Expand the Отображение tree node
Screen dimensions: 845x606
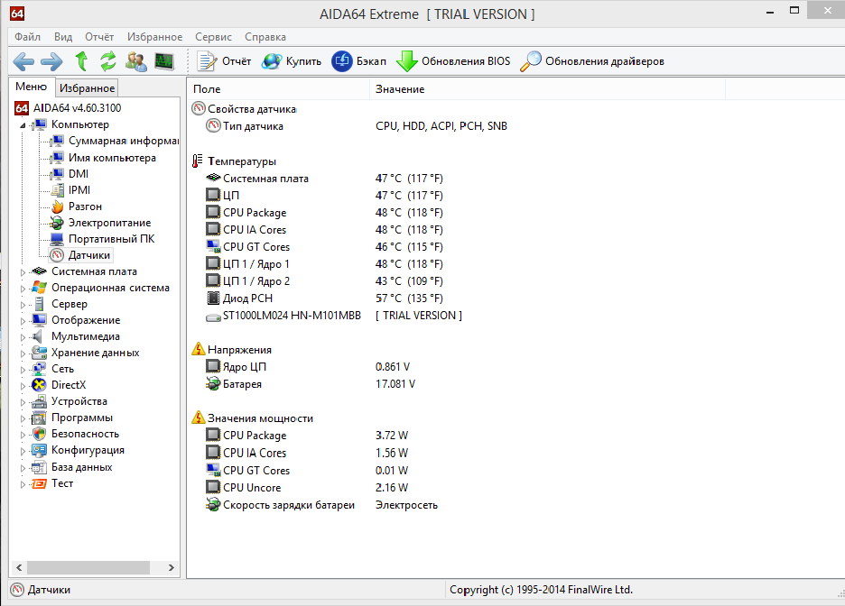point(23,321)
